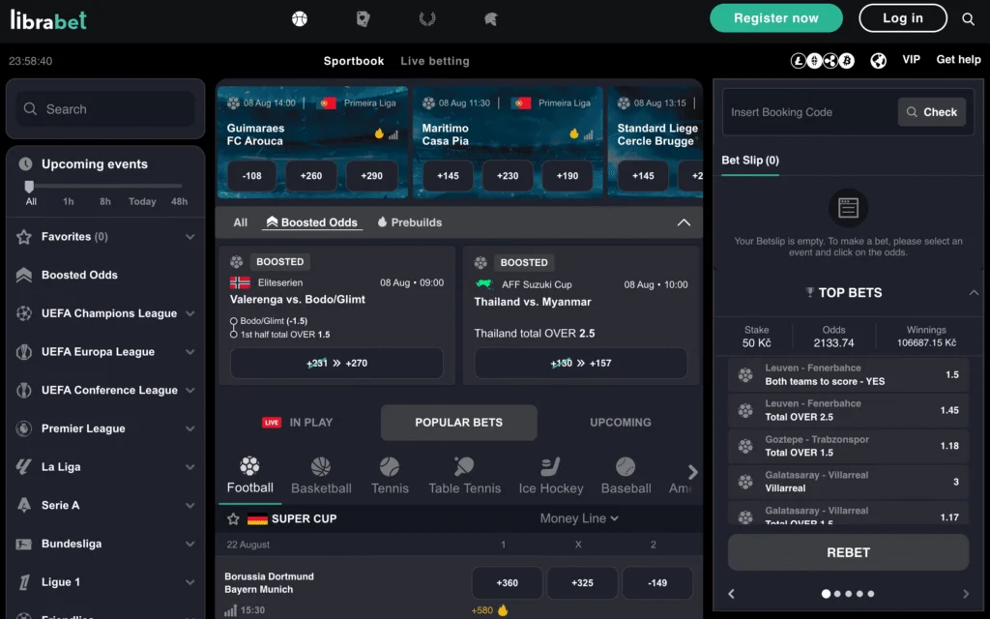990x619 pixels.
Task: Open stats icon for Dortmund match
Action: click(x=230, y=610)
